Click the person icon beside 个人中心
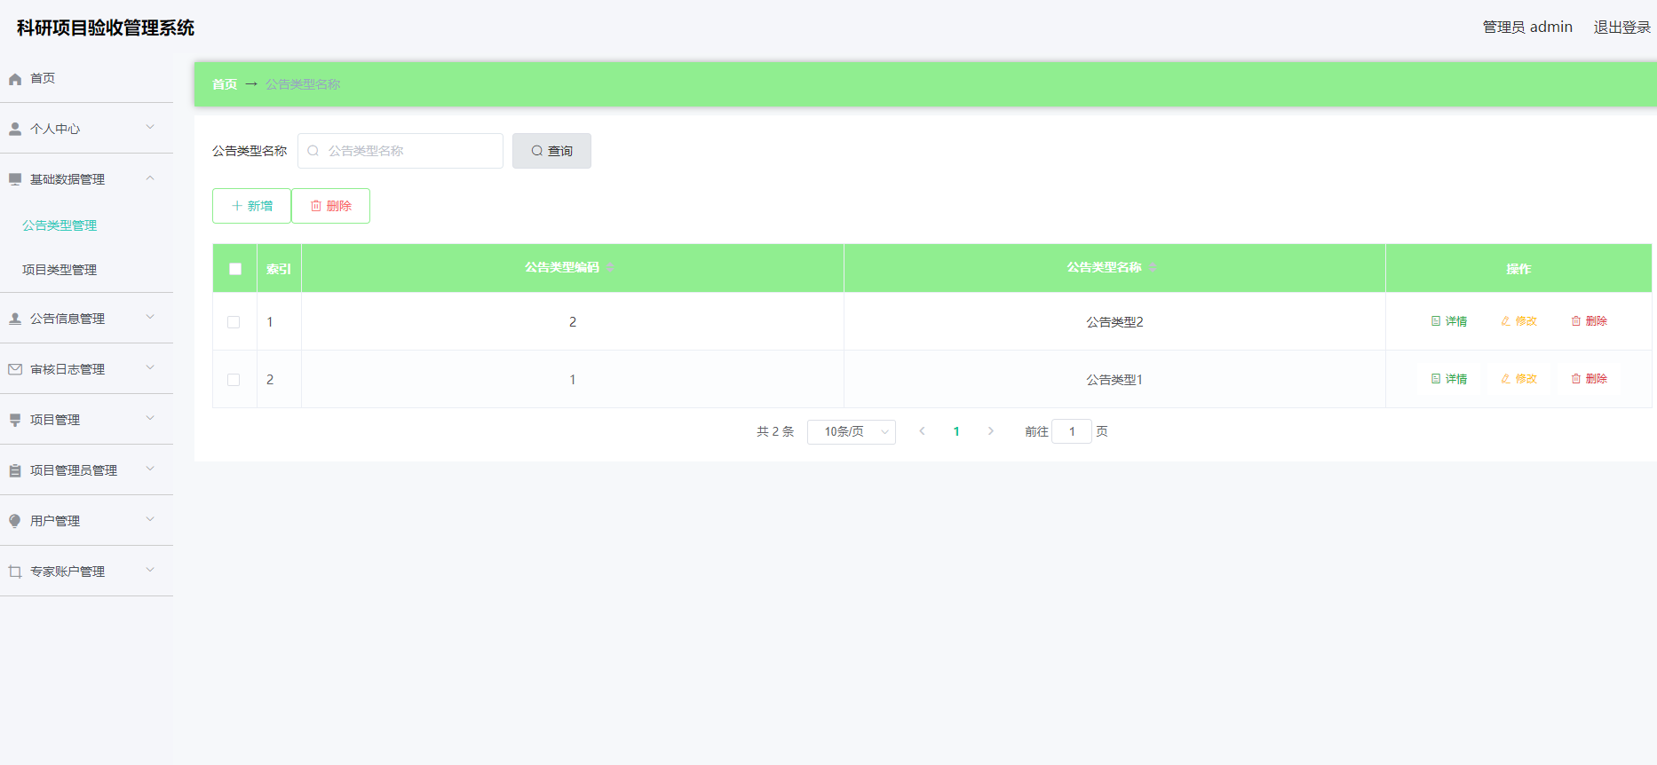1657x765 pixels. click(15, 129)
